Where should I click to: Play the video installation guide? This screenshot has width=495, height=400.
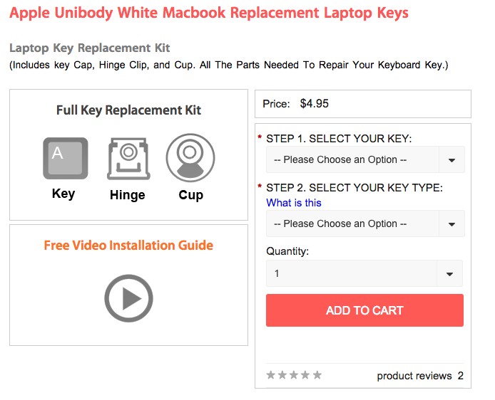(x=128, y=298)
